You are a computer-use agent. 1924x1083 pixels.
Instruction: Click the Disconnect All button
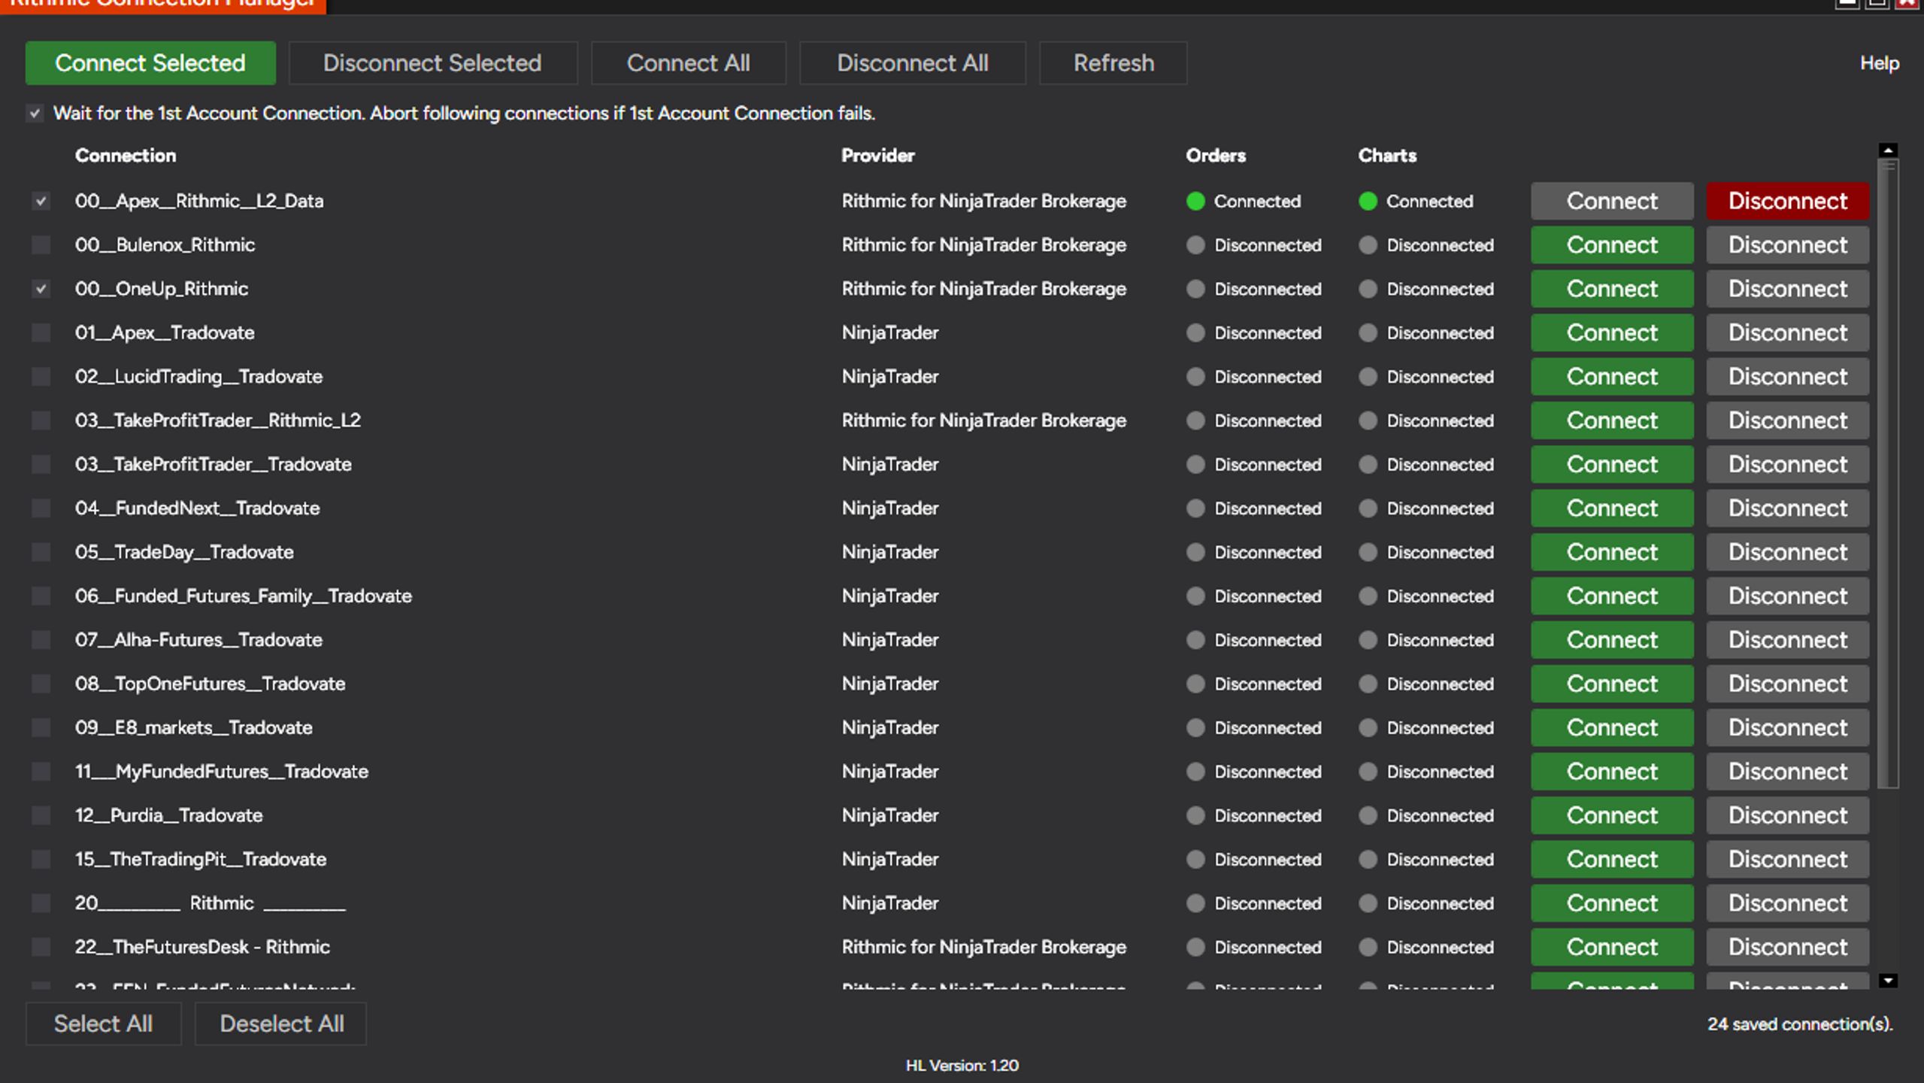point(912,63)
